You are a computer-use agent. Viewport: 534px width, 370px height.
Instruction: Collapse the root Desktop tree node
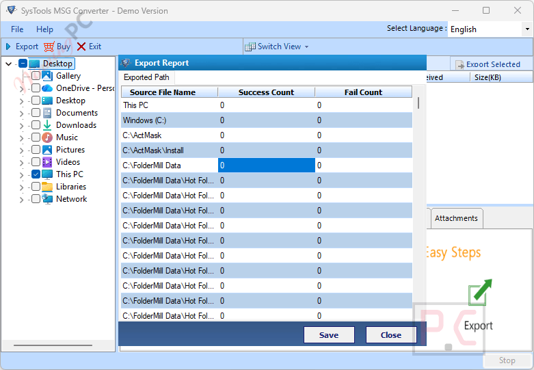click(x=9, y=64)
